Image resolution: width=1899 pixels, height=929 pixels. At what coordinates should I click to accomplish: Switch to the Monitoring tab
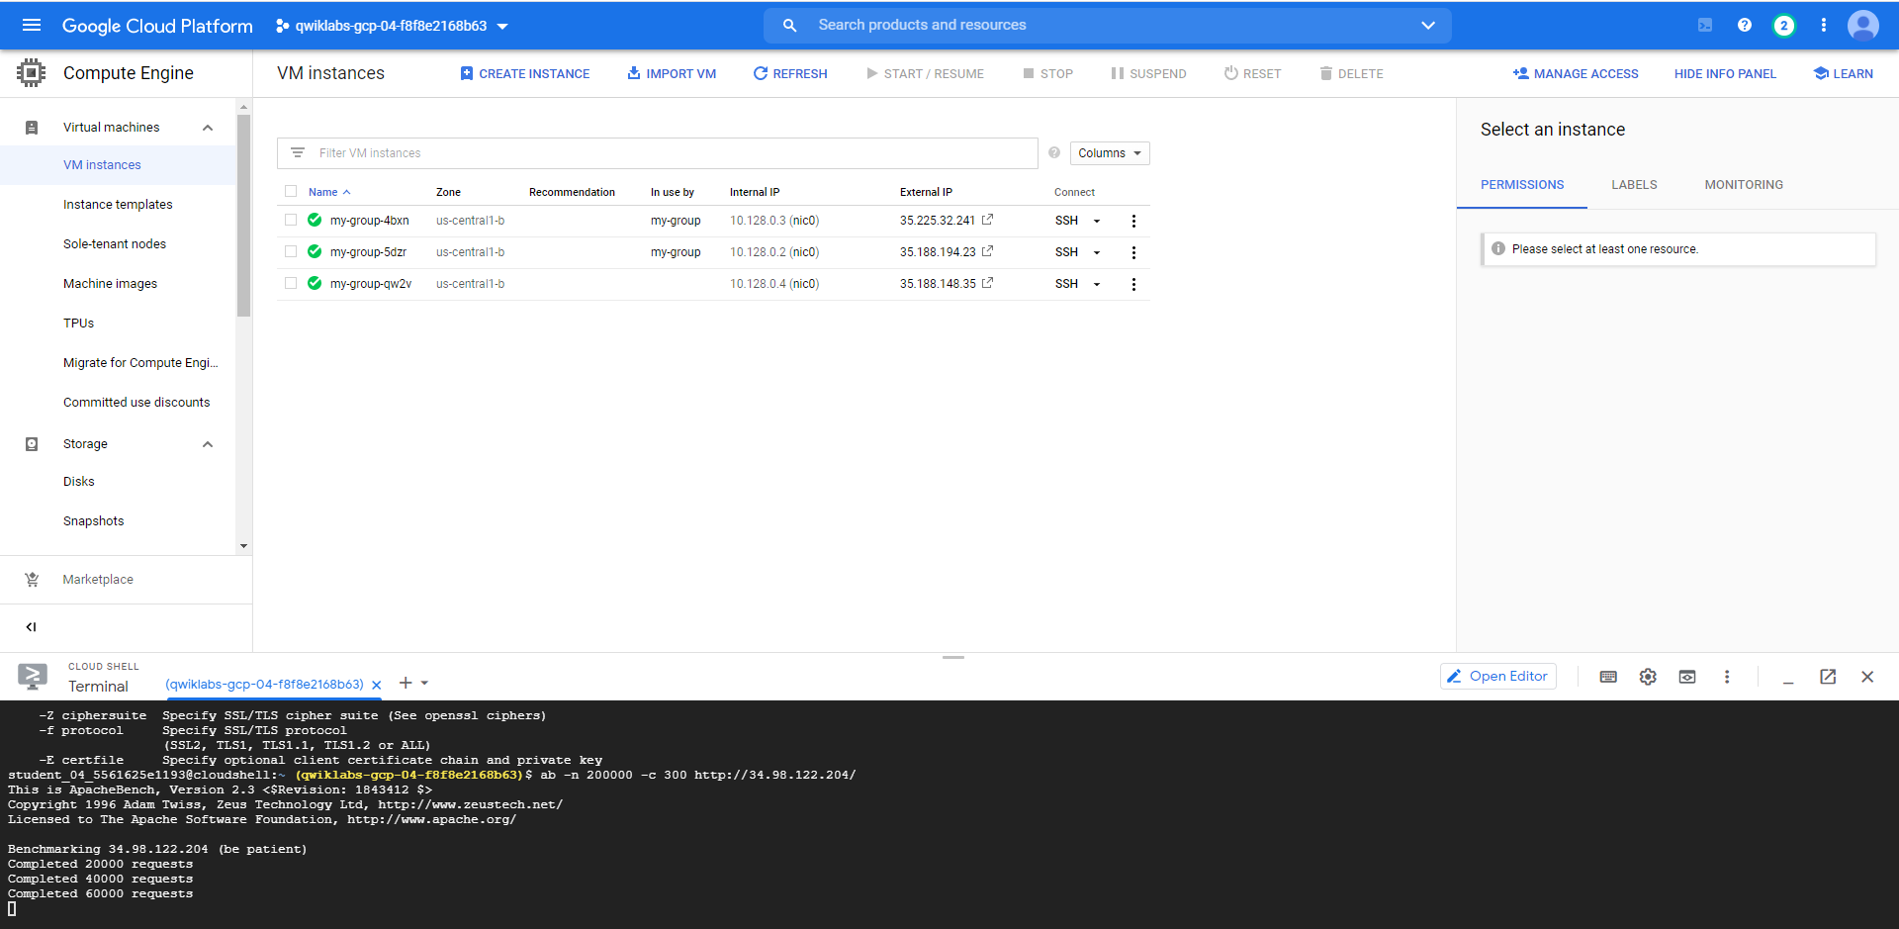point(1744,185)
